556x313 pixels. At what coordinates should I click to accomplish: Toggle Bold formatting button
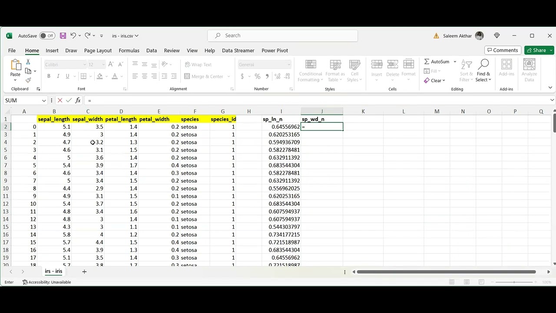pos(49,77)
